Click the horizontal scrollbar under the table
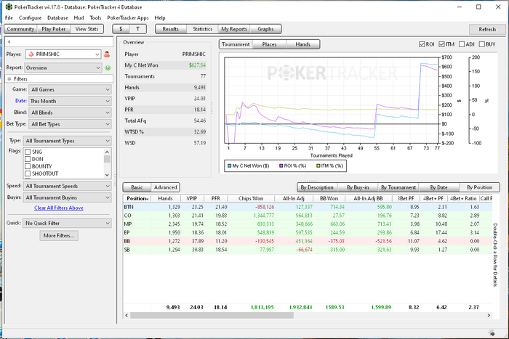Screen dimensions: 509x339 click(x=212, y=315)
